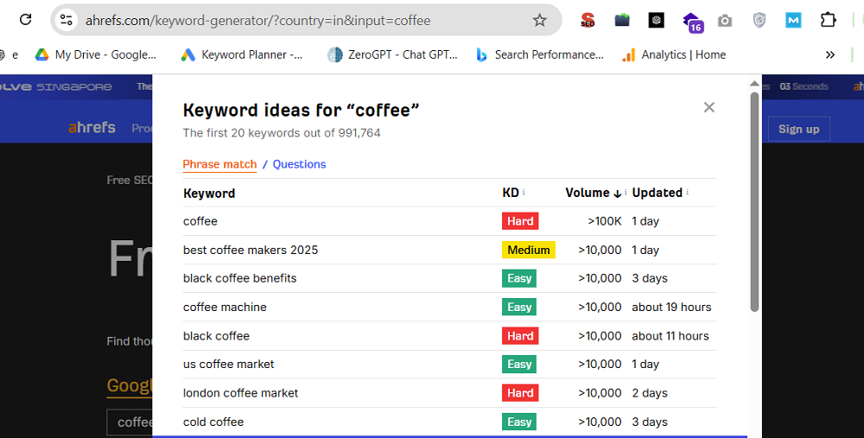Select "london coffee market" keyword

[x=240, y=393]
